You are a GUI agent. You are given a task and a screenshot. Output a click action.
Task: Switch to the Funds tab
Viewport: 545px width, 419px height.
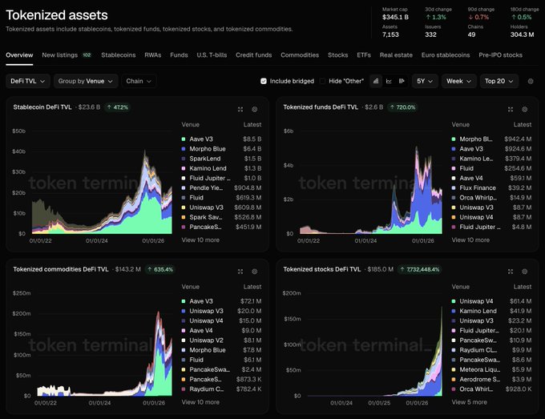(179, 55)
